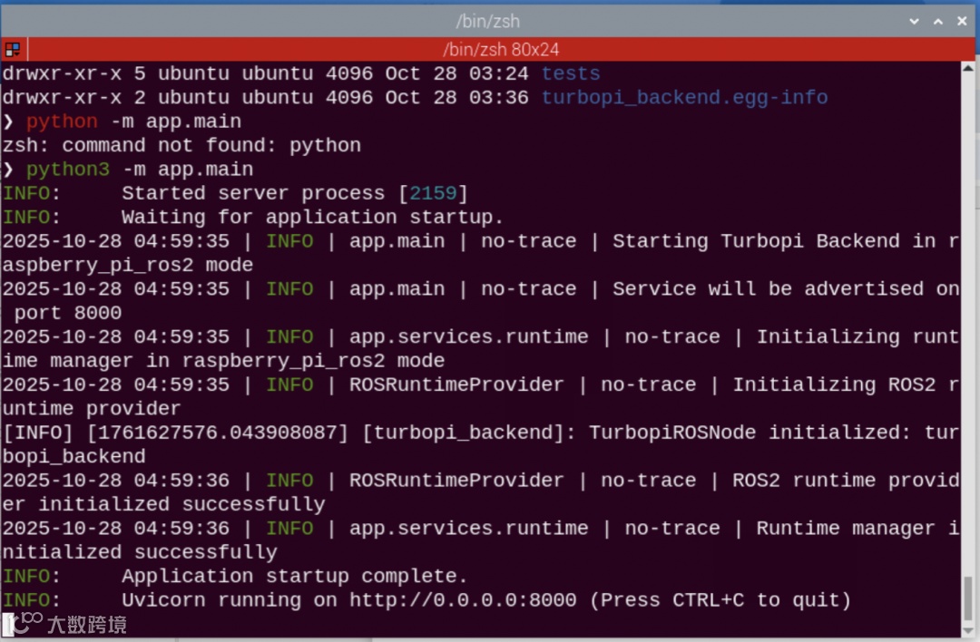Click 'nitialized successfully' wrapped line

(140, 552)
